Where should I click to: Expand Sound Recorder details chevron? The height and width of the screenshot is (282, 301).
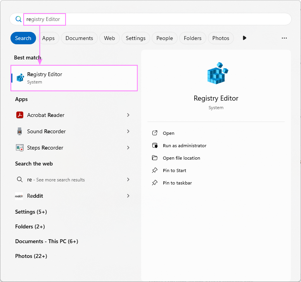128,131
